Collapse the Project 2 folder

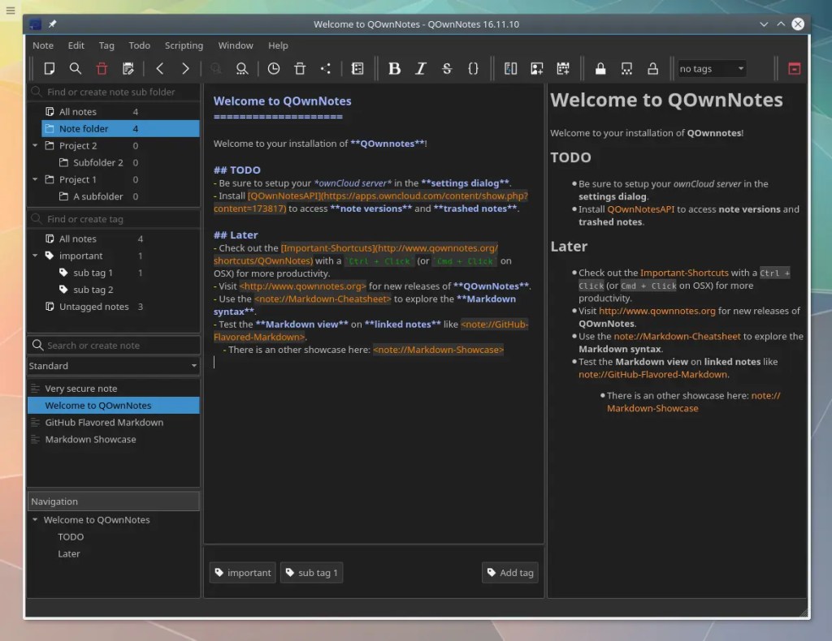point(35,146)
